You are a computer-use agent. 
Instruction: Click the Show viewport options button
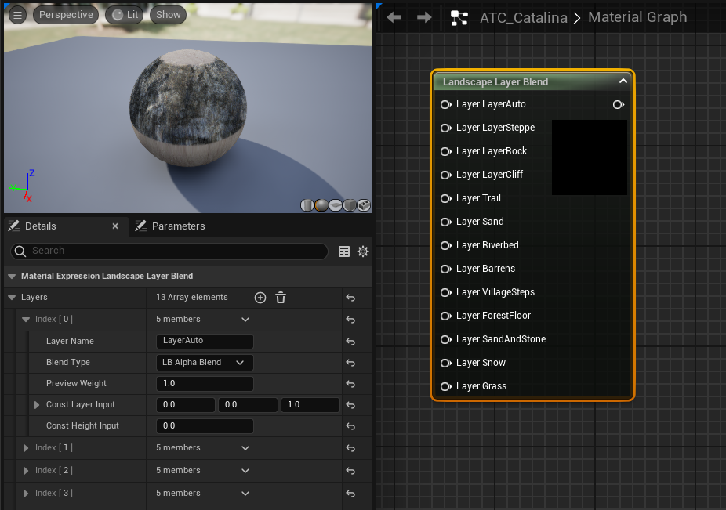pos(168,15)
